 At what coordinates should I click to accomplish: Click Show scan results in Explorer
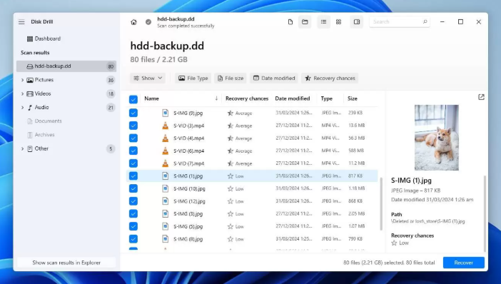point(66,263)
